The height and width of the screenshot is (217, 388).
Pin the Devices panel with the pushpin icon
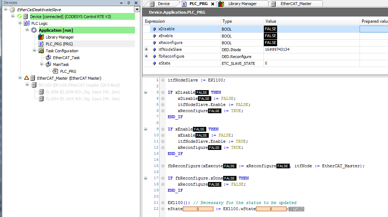(x=128, y=3)
